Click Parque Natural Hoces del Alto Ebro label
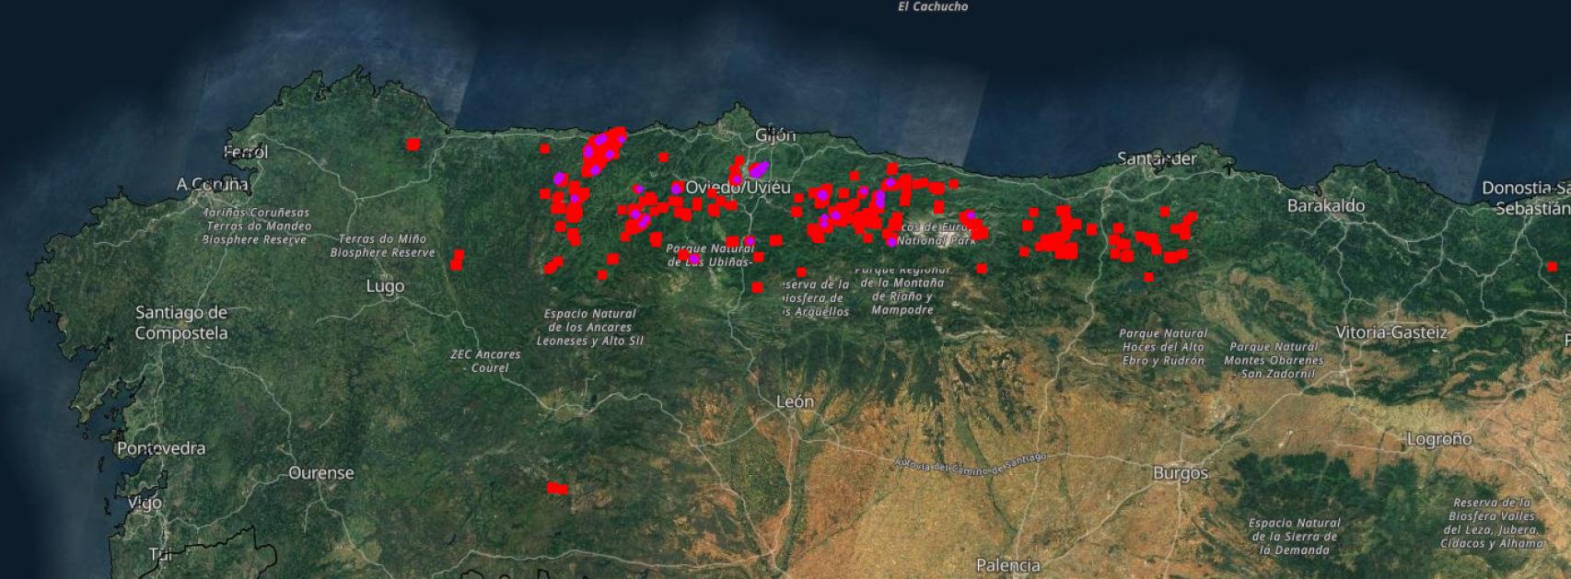Viewport: 1571px width, 579px height. 1163,347
